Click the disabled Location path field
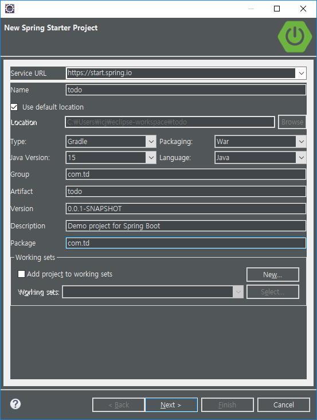Image resolution: width=317 pixels, height=420 pixels. click(x=170, y=122)
